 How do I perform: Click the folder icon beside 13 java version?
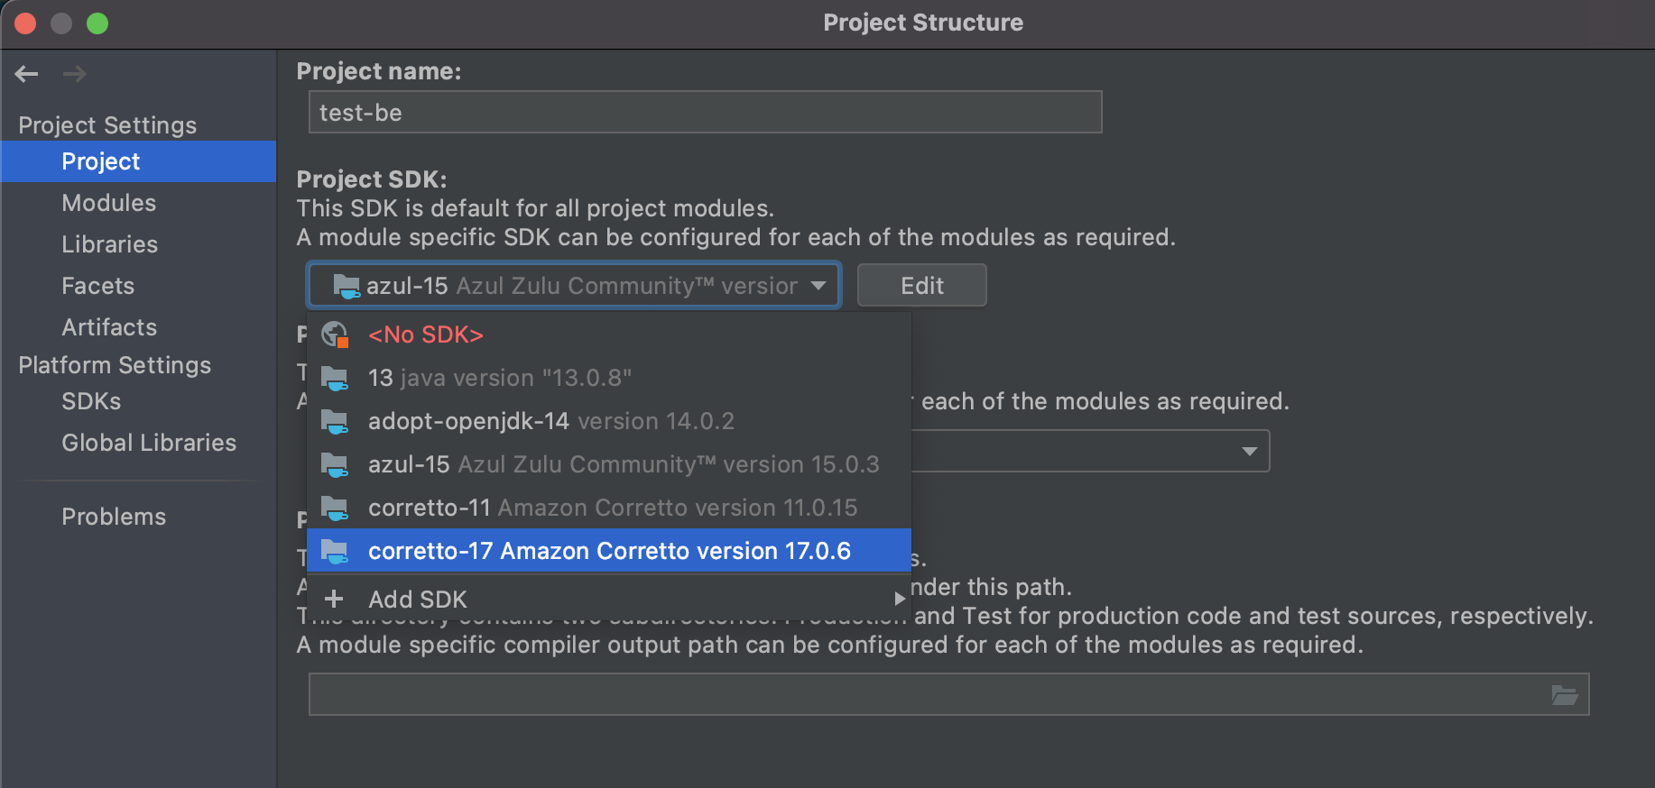[x=335, y=378]
